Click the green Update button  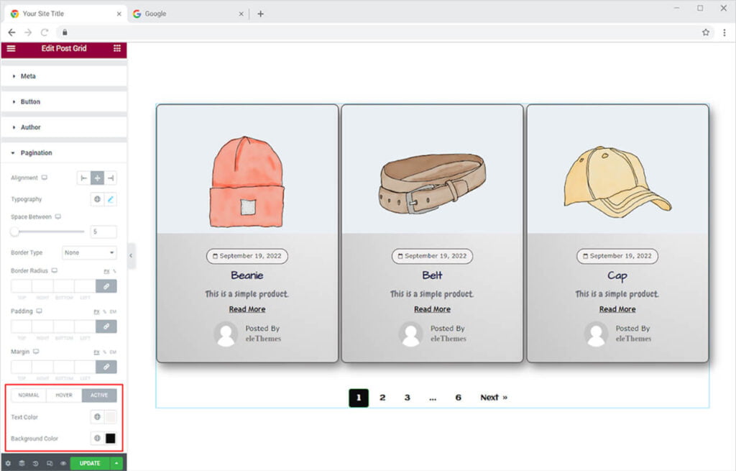(90, 463)
